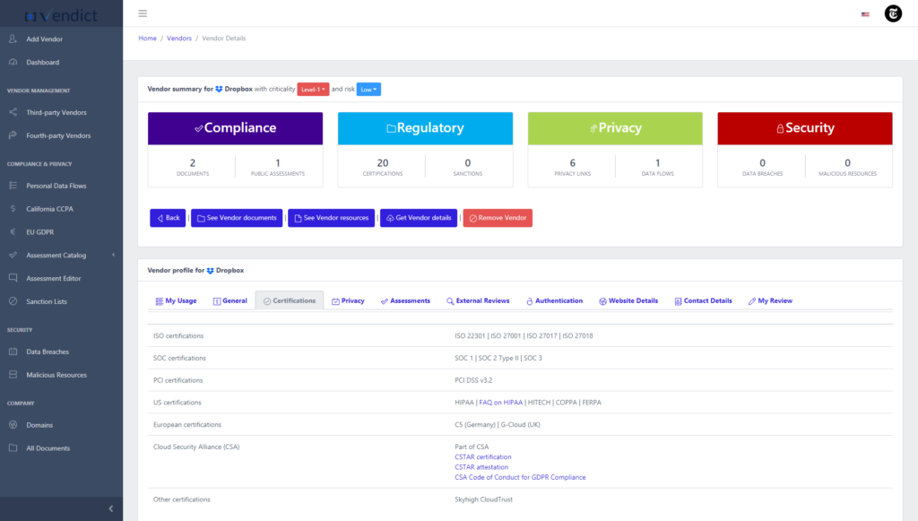Open the Authentication tab
This screenshot has height=521, width=918.
tap(554, 301)
